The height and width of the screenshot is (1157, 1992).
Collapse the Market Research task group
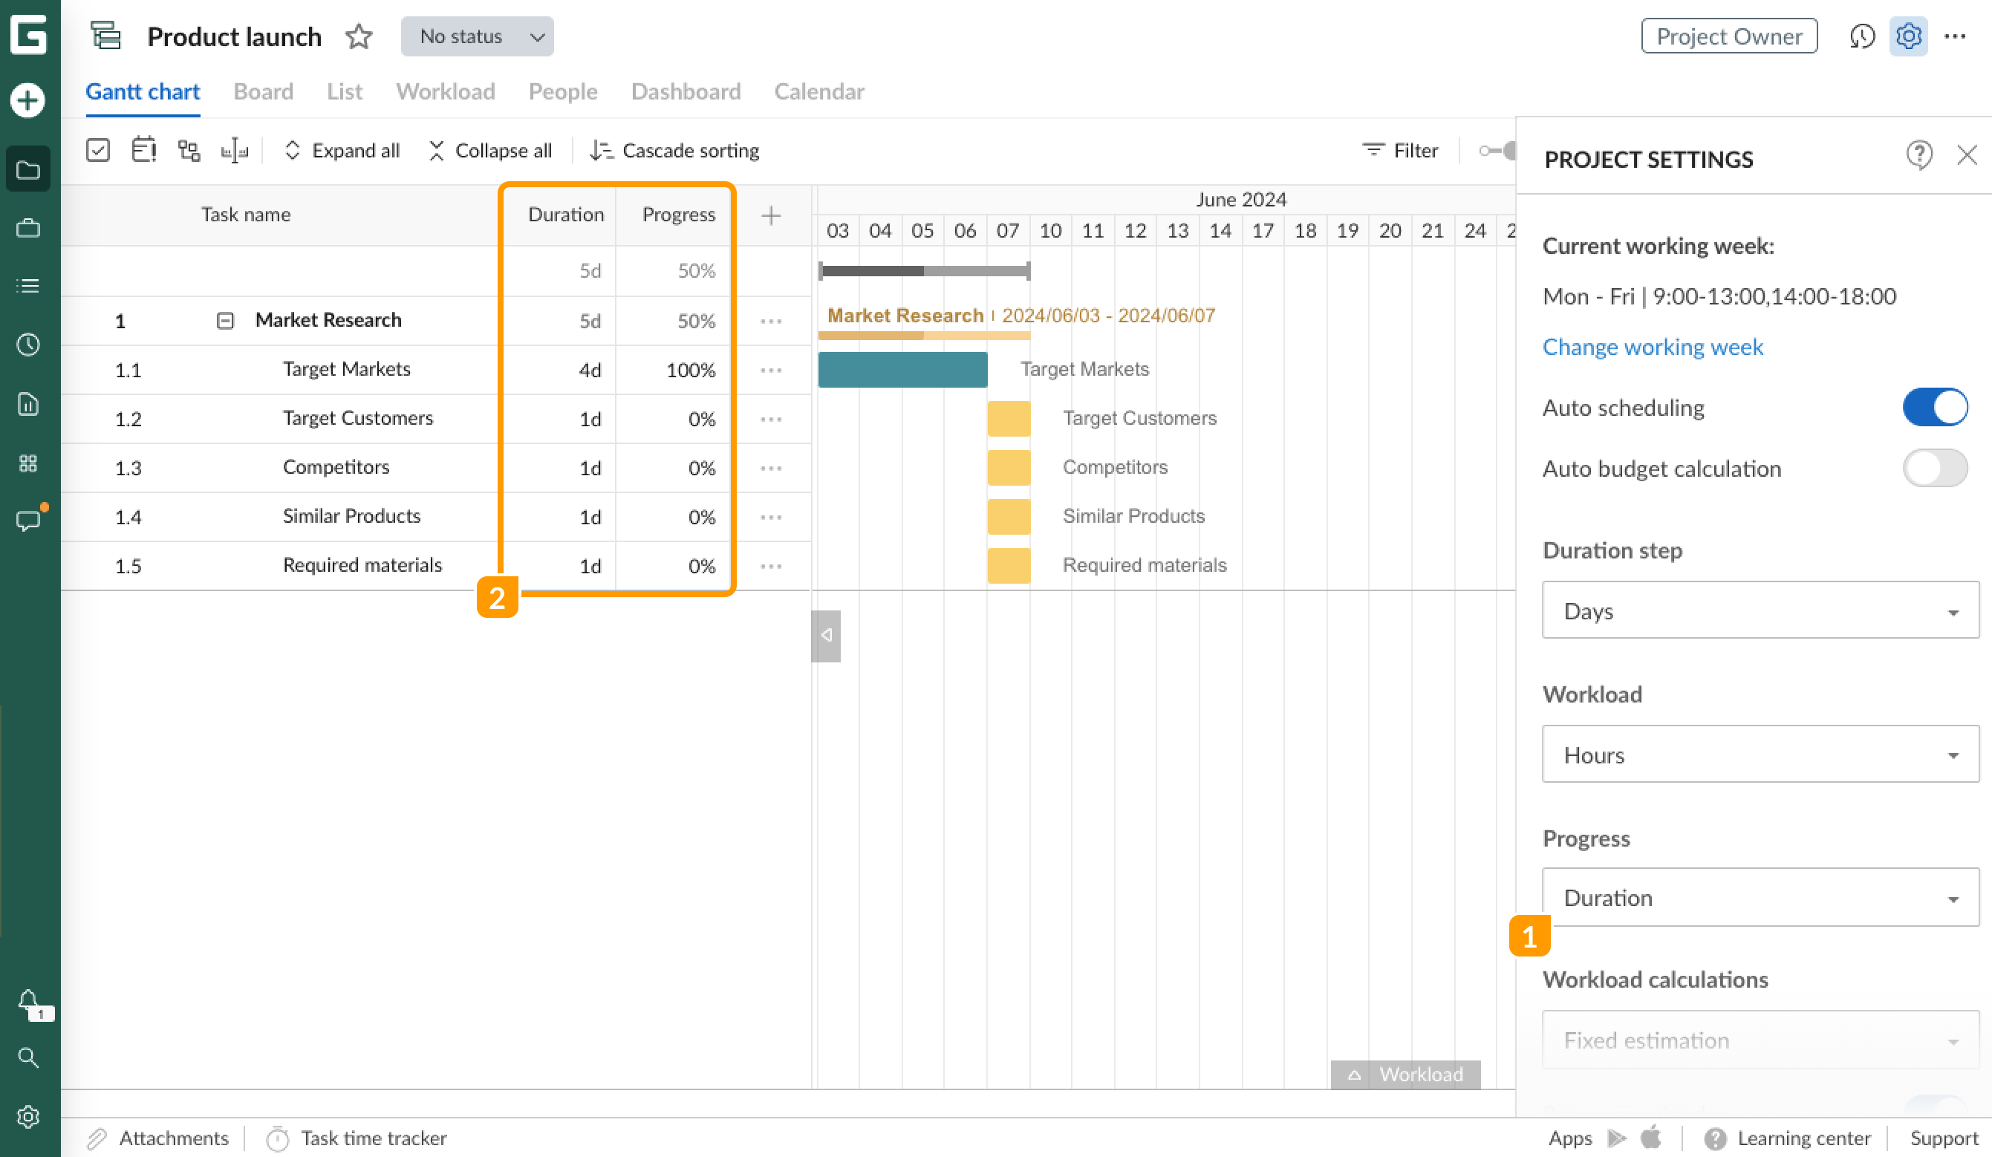(x=225, y=320)
